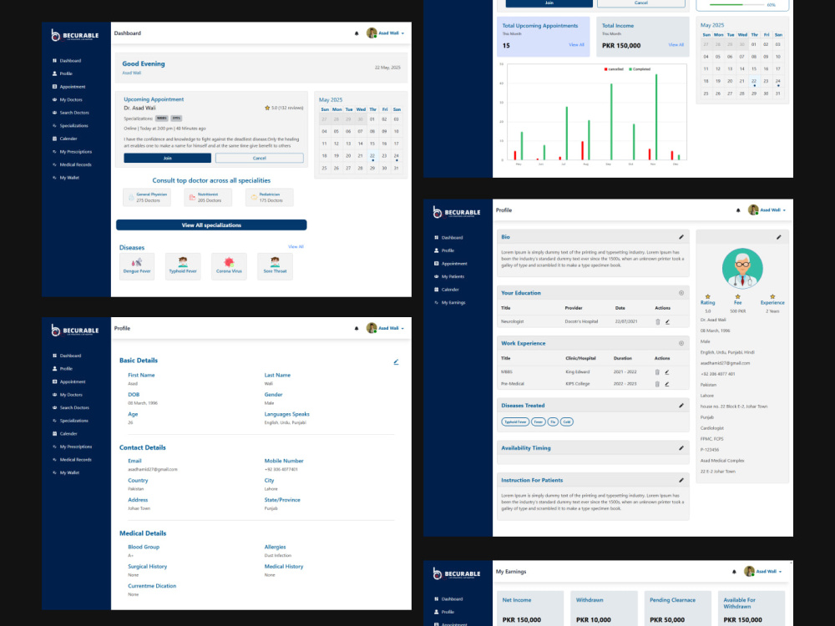Select date 24 in calendar beside the income chart
835x626 pixels.
[x=778, y=82]
